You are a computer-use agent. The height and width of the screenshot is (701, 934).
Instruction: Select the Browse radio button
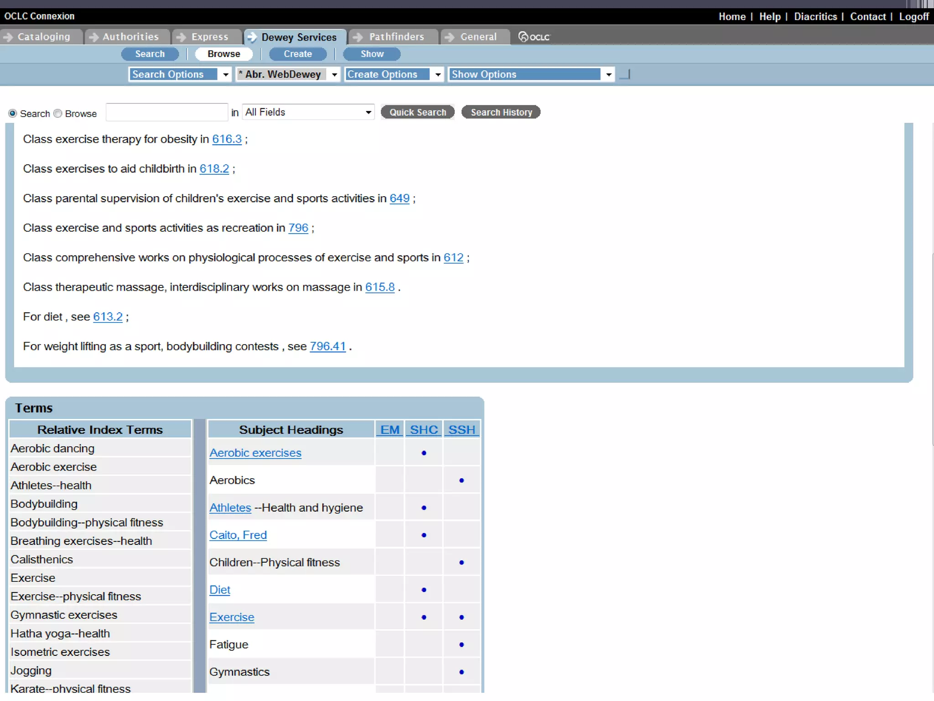click(57, 113)
